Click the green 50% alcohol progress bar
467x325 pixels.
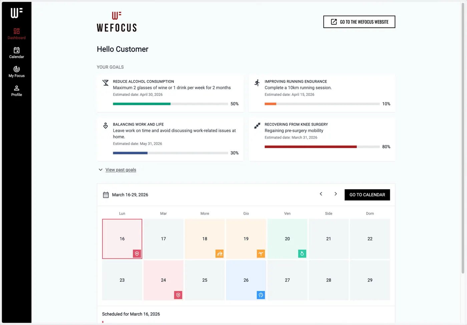(170, 104)
